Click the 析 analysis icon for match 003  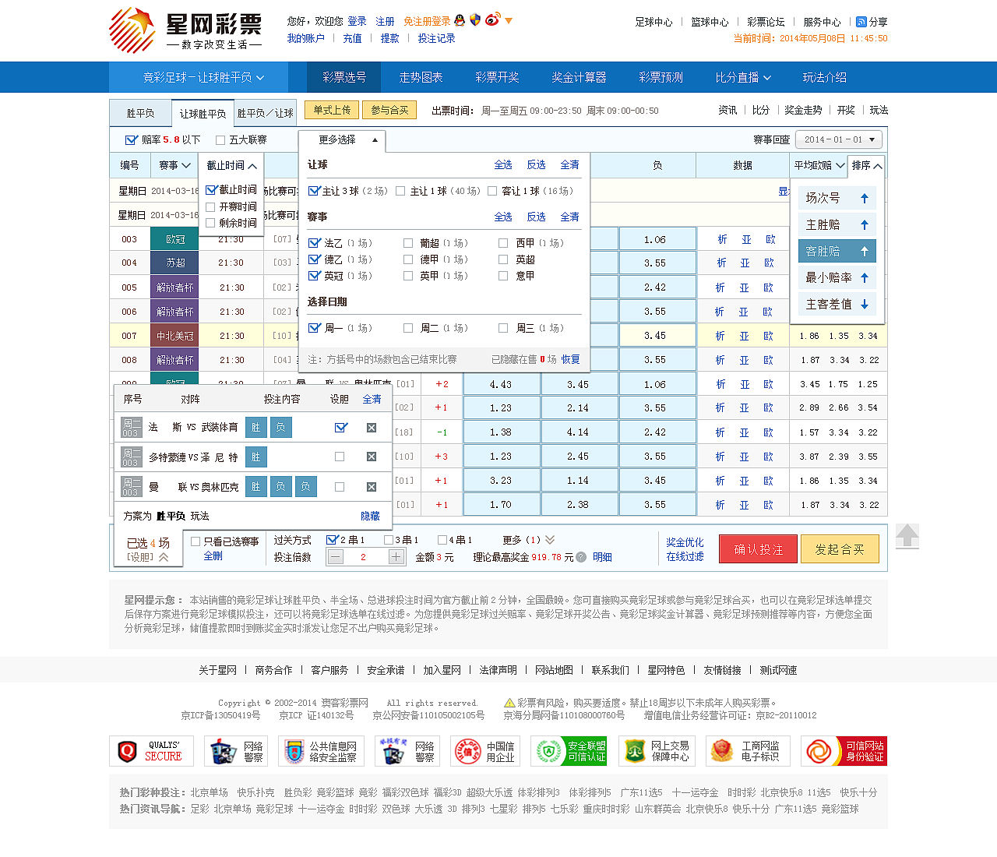click(720, 239)
